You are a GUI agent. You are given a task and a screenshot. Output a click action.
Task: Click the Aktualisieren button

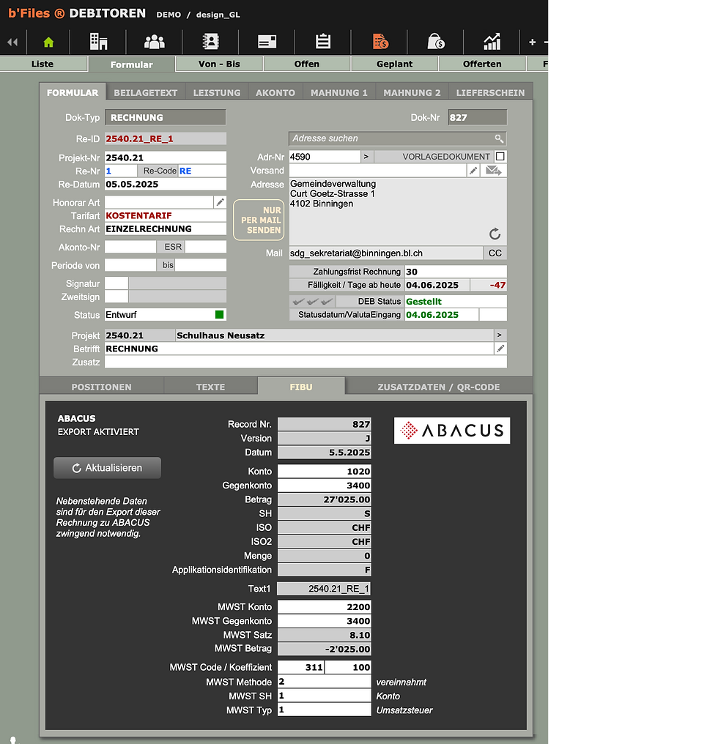tap(107, 468)
